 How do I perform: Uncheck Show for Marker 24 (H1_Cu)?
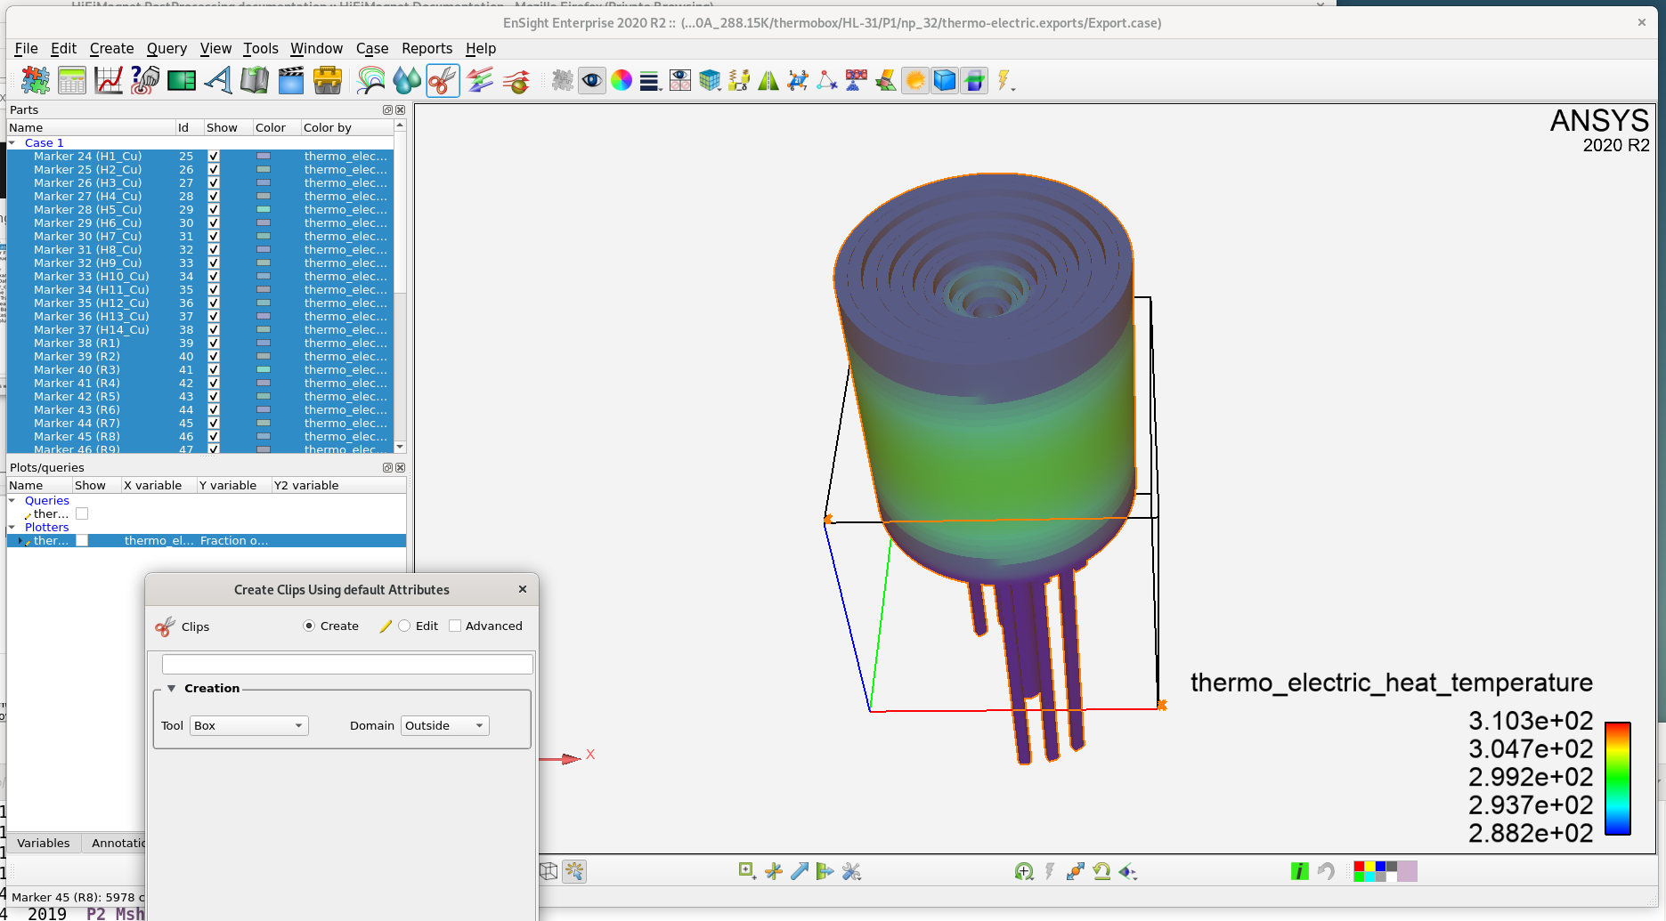point(214,156)
